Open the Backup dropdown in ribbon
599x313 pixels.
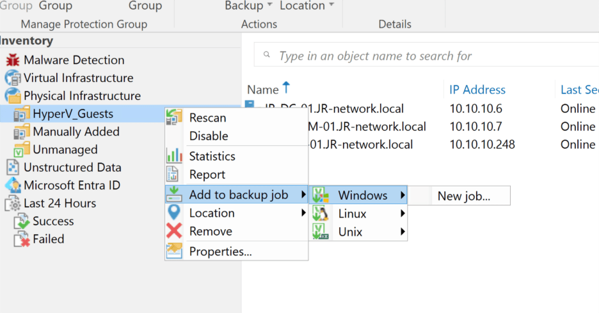coord(248,6)
